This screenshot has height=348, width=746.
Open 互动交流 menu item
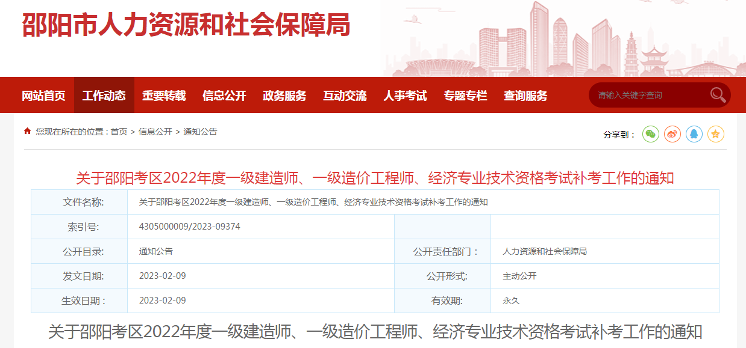pos(345,96)
